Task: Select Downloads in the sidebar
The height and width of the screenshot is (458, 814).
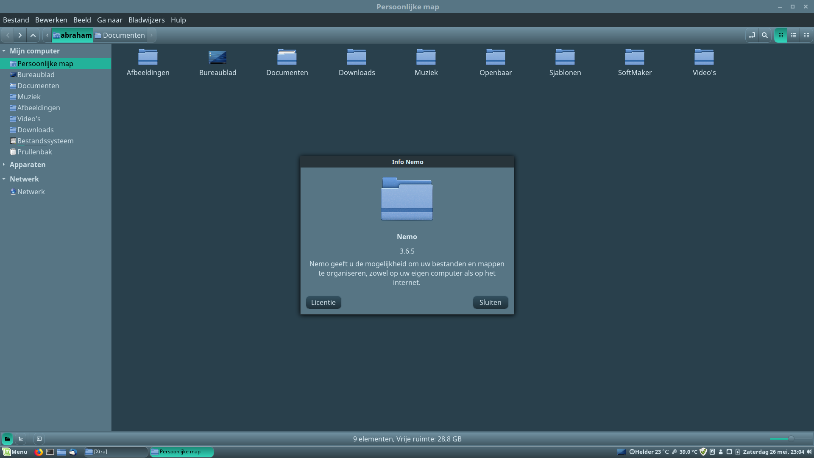Action: [56, 130]
